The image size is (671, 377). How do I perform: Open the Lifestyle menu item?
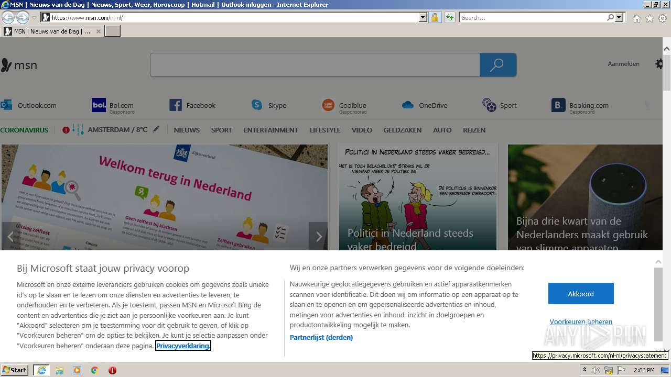325,130
